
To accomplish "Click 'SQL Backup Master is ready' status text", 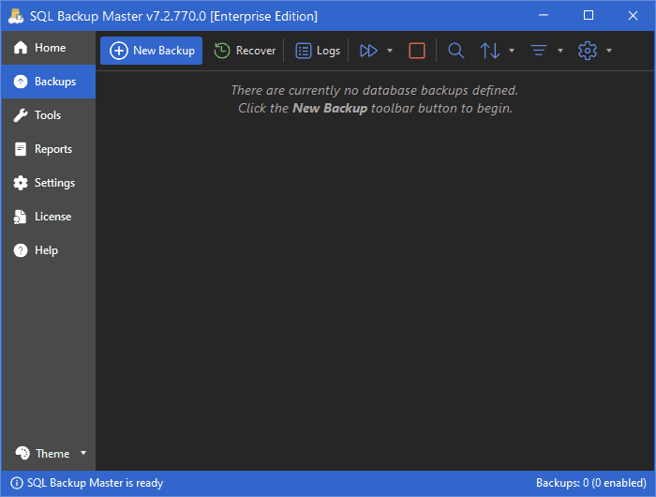I will (96, 483).
